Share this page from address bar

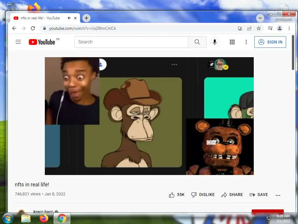pyautogui.click(x=249, y=28)
